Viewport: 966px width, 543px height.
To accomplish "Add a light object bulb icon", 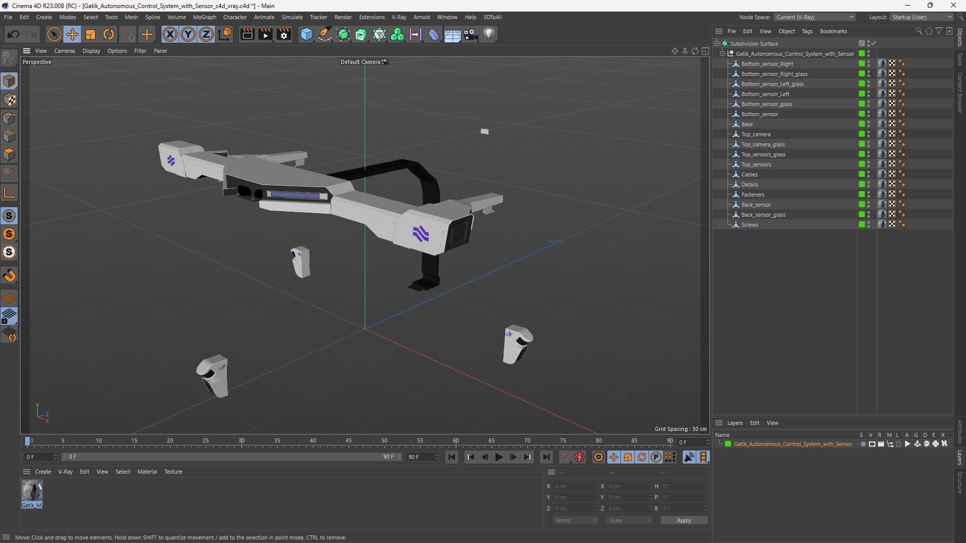I will [489, 34].
